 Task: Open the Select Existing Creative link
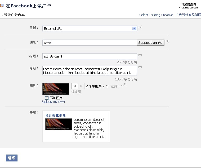(156, 15)
